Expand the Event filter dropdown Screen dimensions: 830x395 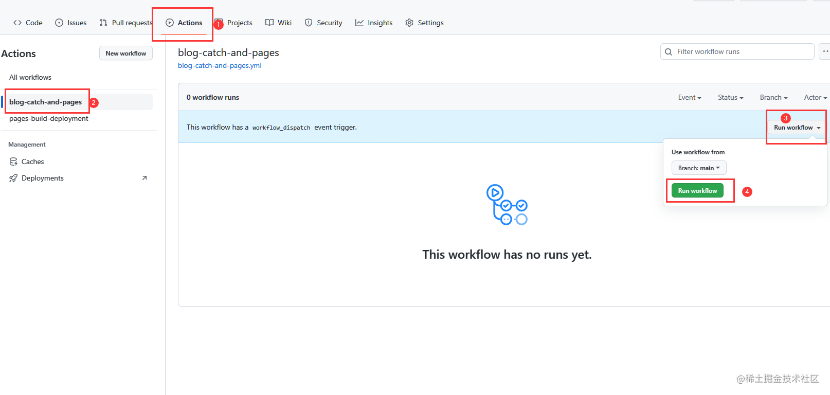(690, 97)
